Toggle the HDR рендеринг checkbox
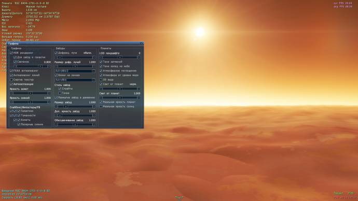The height and width of the screenshot is (201, 358). (11, 53)
